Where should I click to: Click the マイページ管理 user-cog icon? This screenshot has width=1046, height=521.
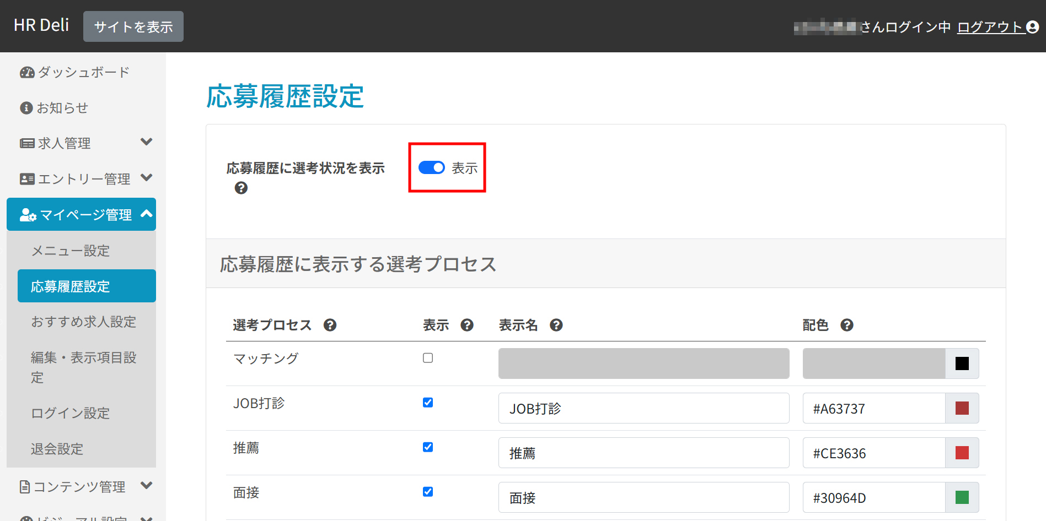[x=28, y=215]
